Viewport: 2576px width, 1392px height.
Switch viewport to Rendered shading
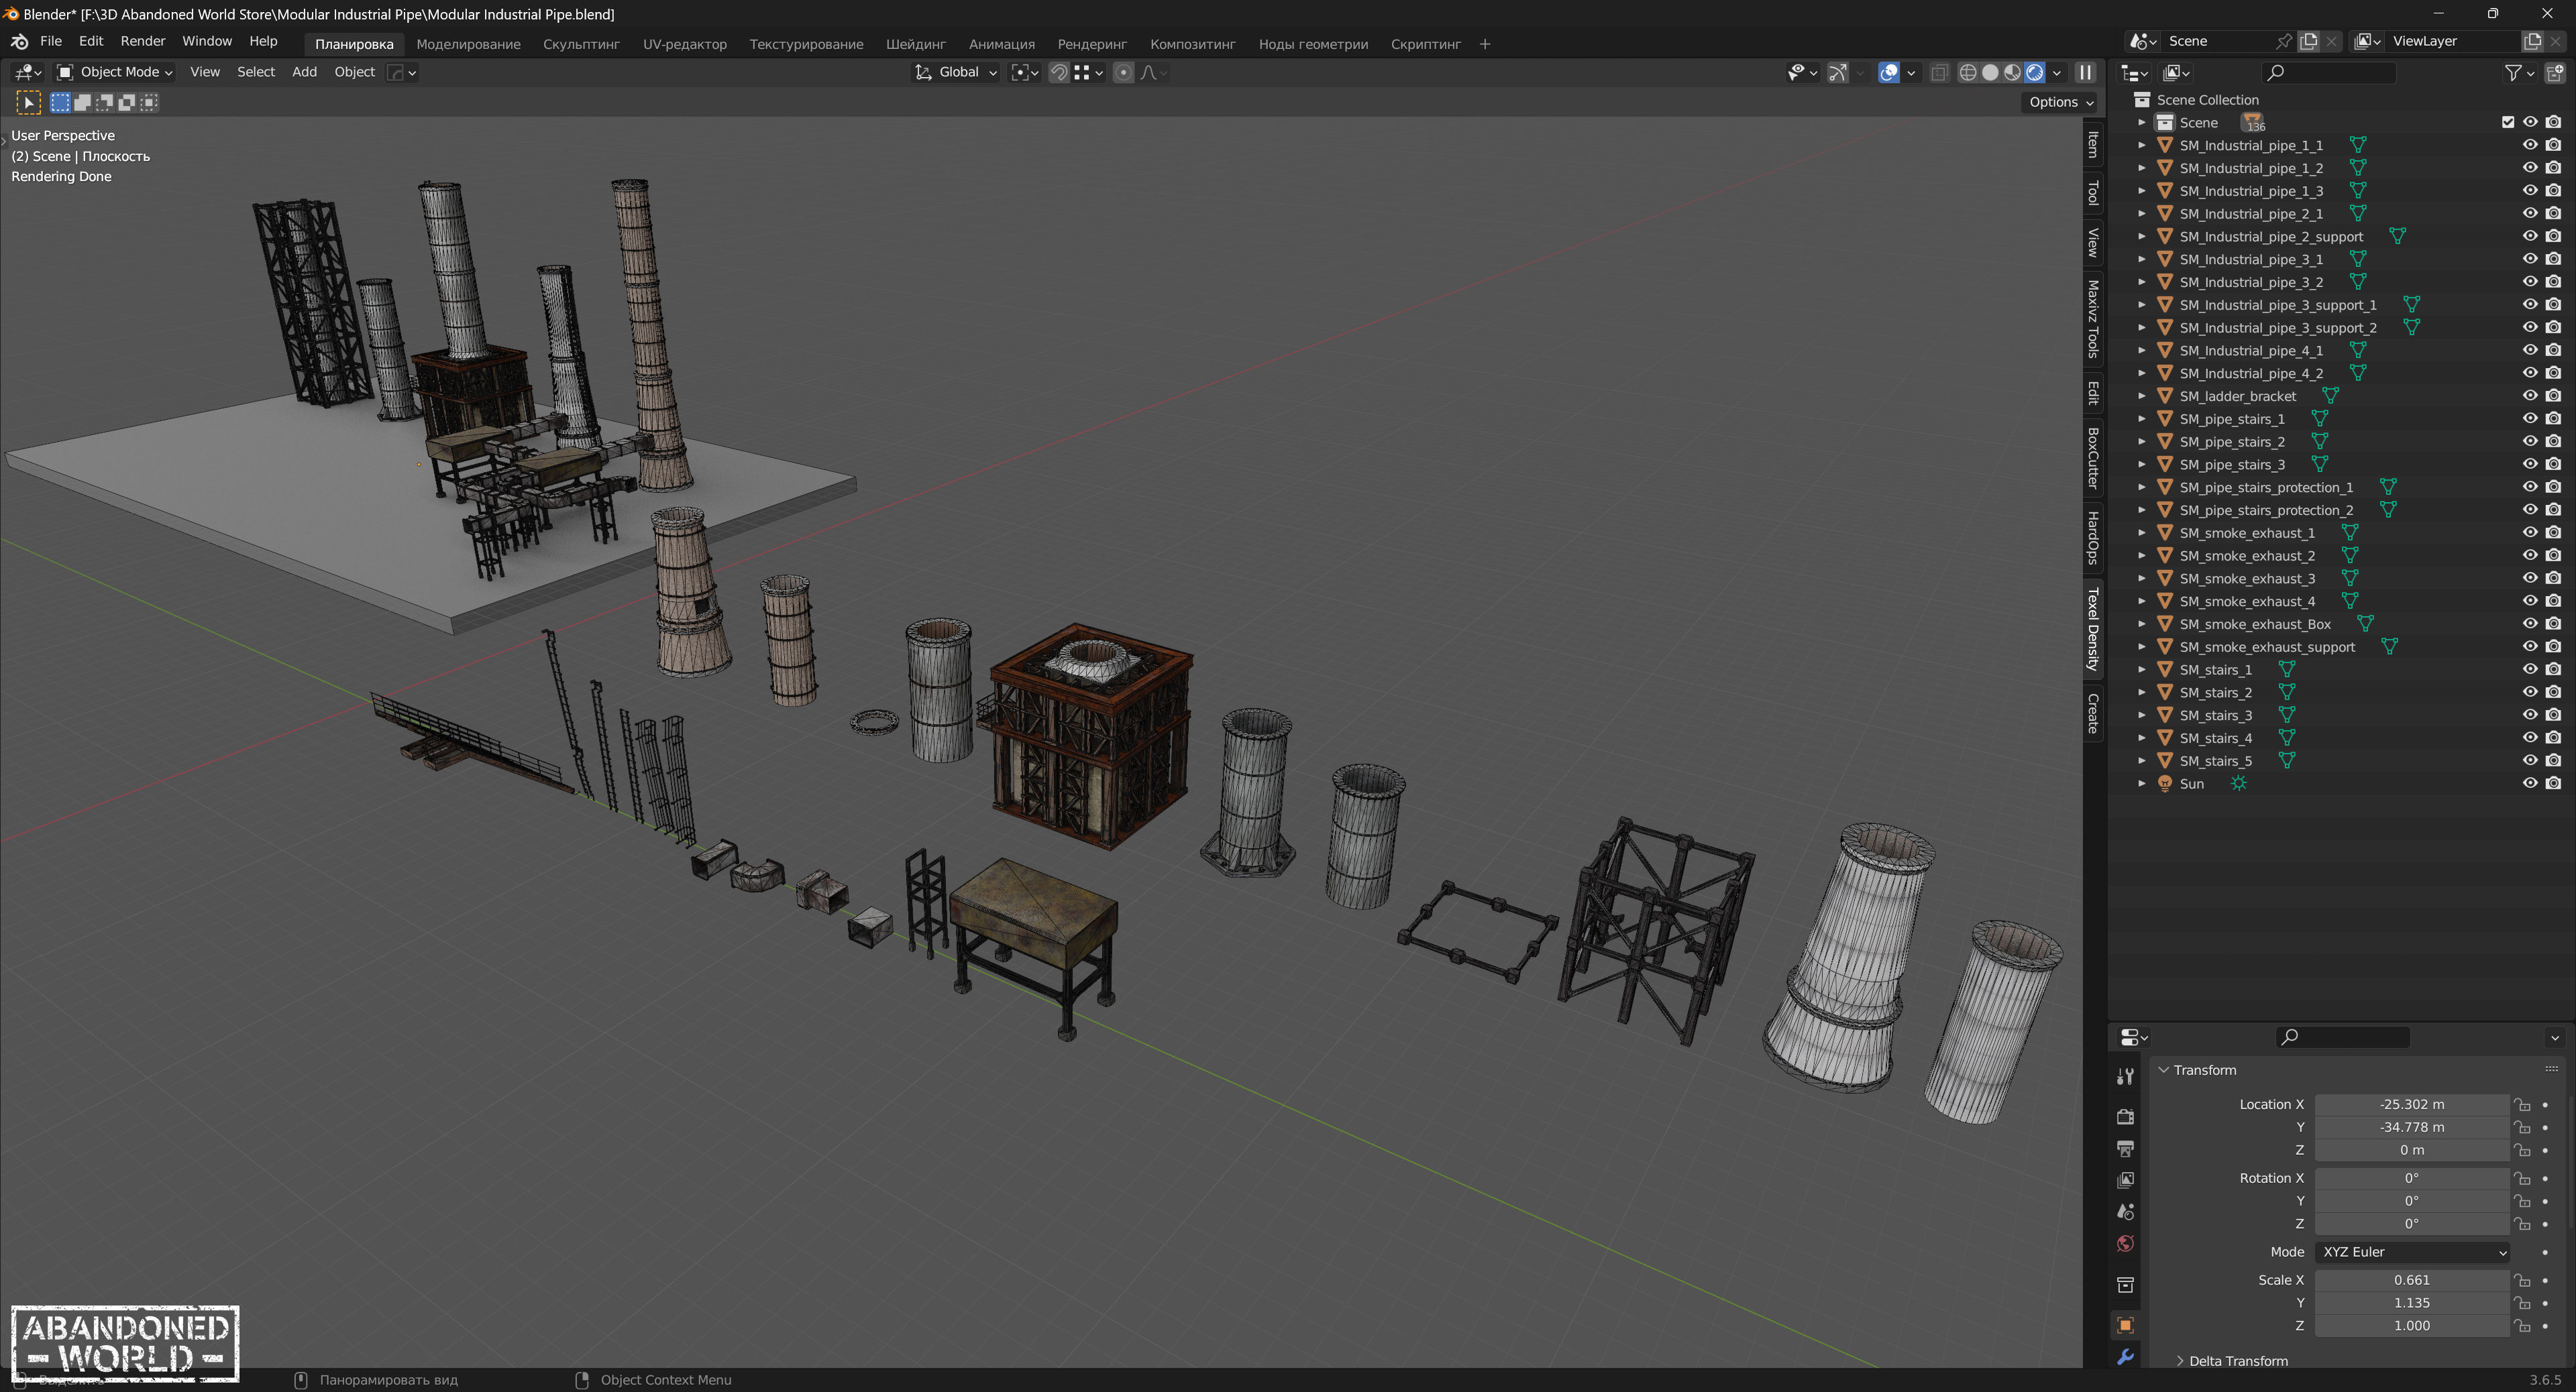pos(2034,72)
